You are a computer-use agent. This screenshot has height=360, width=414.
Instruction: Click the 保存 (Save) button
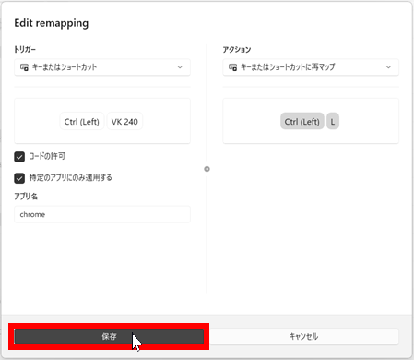[109, 336]
